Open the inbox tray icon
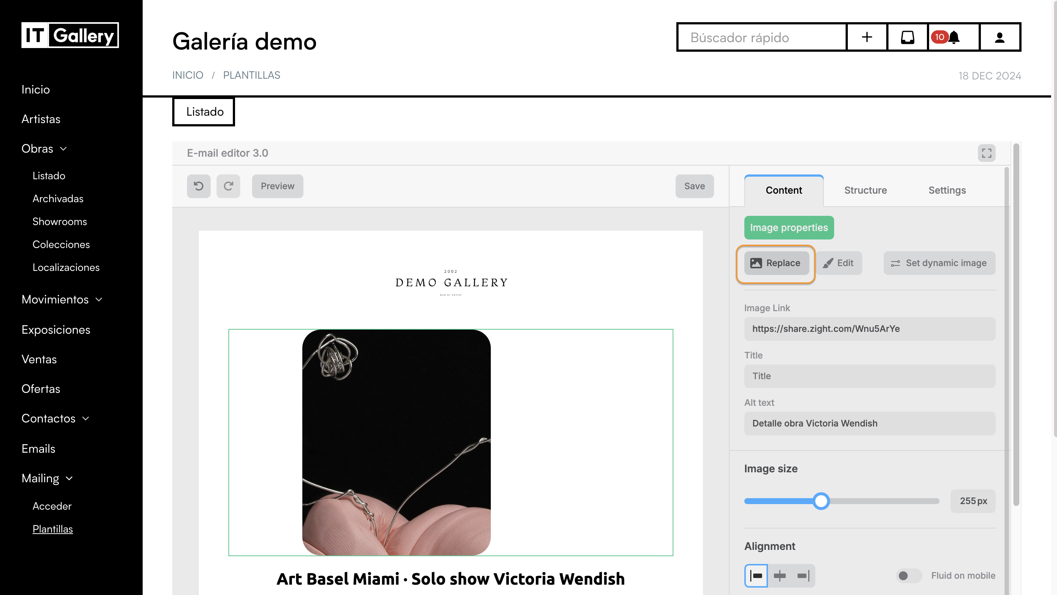Screen dimensions: 1057x595 [x=907, y=37]
